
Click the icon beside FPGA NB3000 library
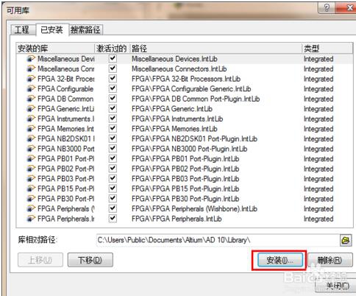[31, 149]
